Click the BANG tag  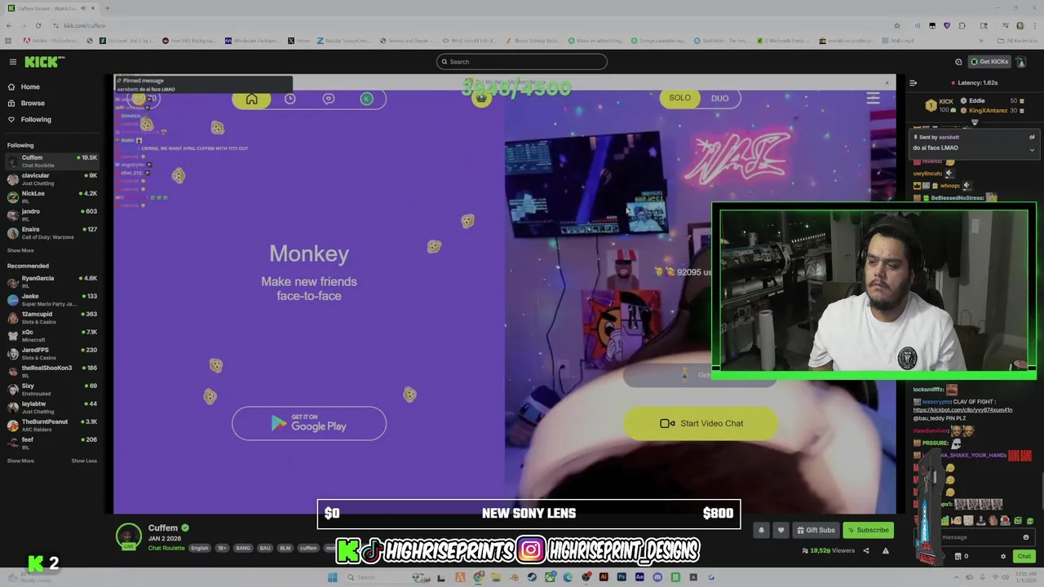[x=243, y=548]
